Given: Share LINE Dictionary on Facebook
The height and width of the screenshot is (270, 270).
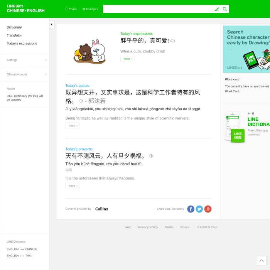Looking at the screenshot, I should tap(191, 209).
